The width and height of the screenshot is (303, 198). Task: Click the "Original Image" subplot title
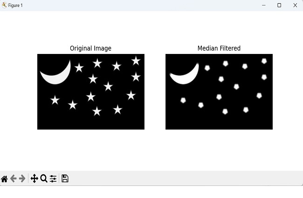pyautogui.click(x=90, y=48)
